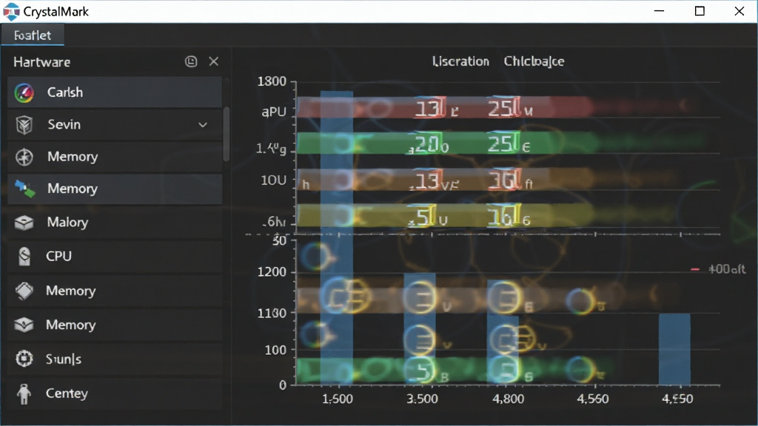Screen dimensions: 758x426
Task: Open the Sunls sidebar entry
Action: (115, 359)
